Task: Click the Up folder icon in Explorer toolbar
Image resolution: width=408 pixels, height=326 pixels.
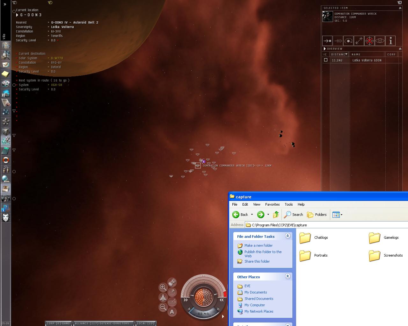Action: coord(276,215)
